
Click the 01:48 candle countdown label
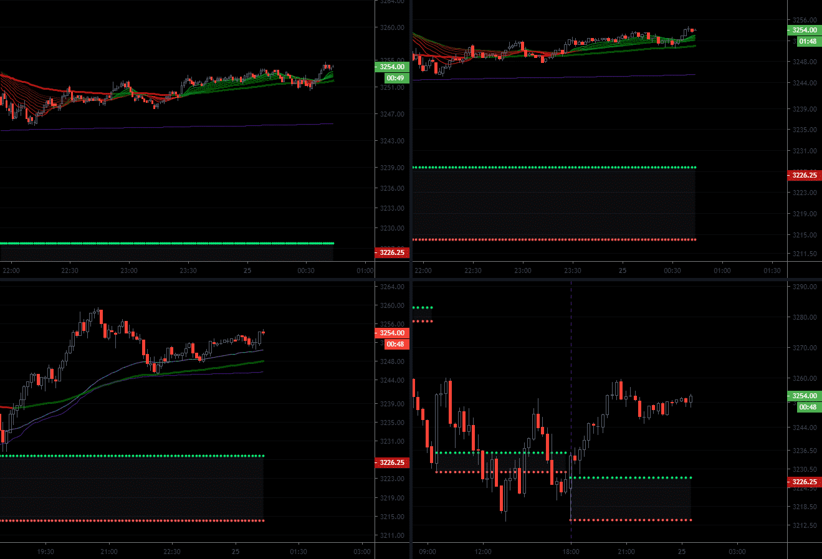(x=808, y=41)
